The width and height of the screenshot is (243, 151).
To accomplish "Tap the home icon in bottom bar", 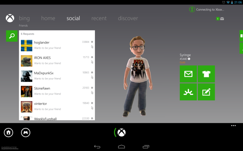I will click(9, 132).
